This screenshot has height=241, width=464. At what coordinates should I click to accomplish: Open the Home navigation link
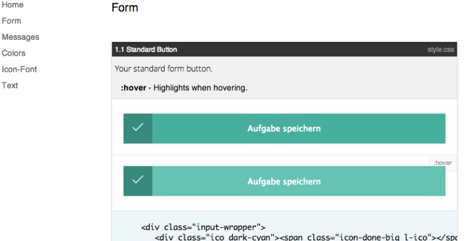pyautogui.click(x=13, y=5)
